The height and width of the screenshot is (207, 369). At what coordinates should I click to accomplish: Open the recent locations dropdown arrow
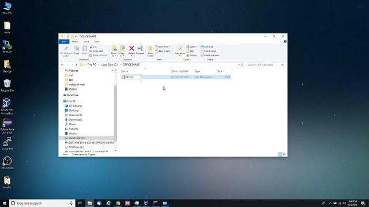click(73, 65)
